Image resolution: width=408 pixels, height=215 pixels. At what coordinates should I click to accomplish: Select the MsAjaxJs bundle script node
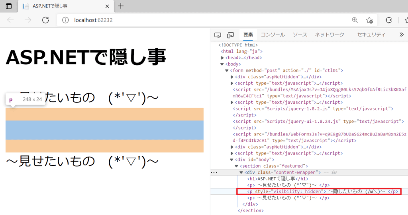coord(319,93)
